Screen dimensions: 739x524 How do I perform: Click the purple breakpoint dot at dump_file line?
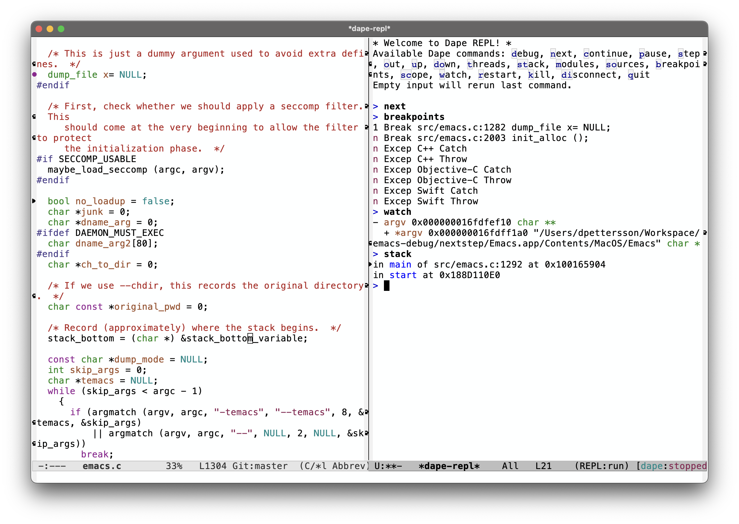[34, 75]
